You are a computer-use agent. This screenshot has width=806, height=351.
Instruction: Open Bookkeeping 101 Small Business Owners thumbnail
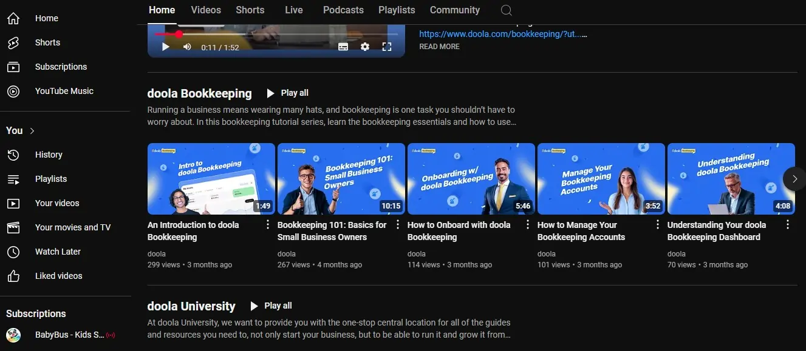[341, 179]
